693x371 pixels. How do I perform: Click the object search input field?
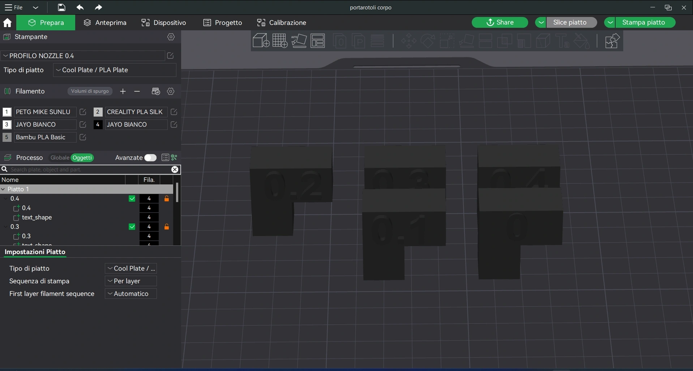click(x=89, y=170)
